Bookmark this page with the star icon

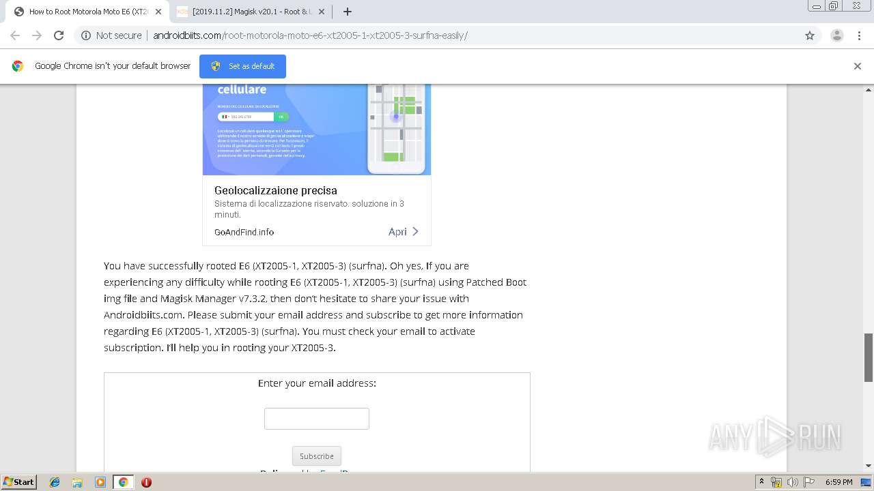[x=810, y=35]
